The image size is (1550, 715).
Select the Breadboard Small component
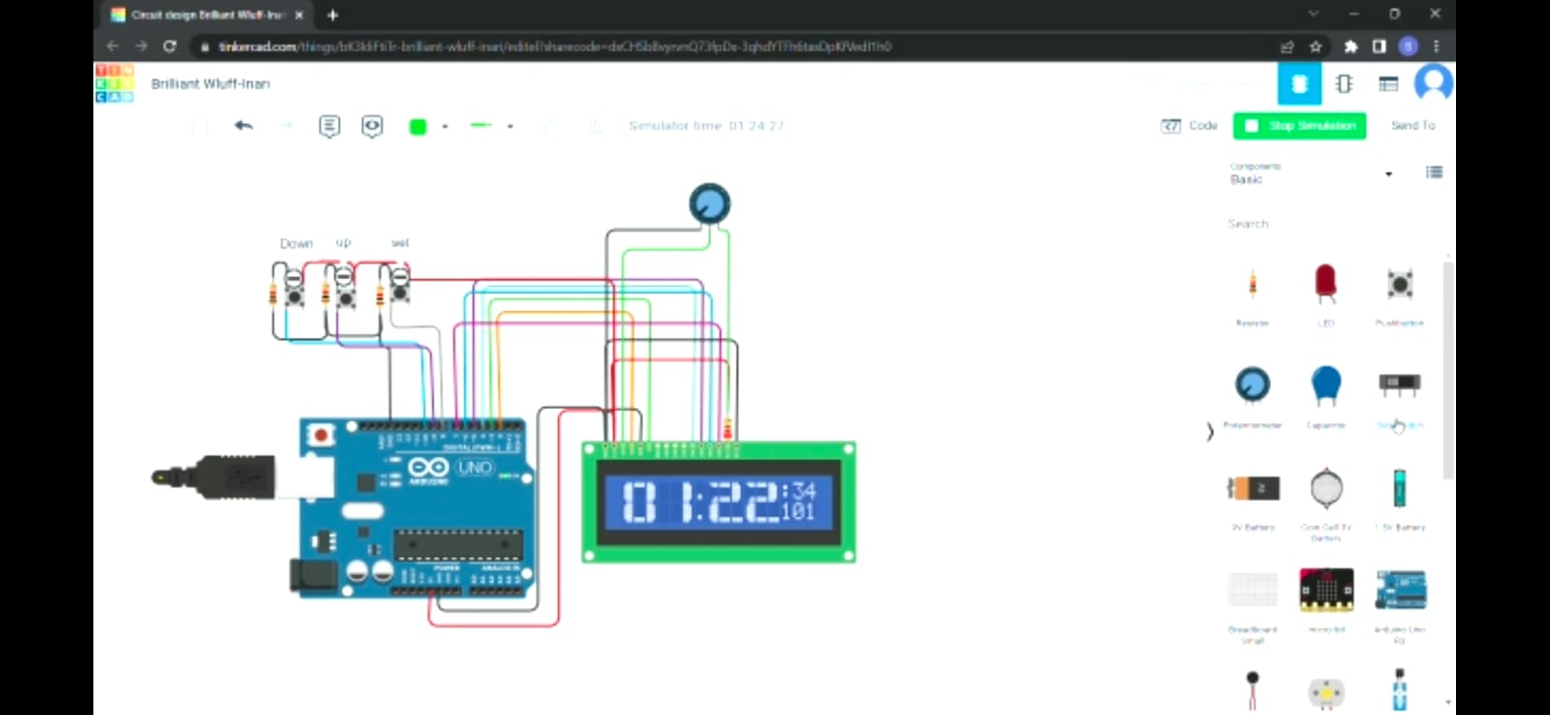pos(1253,606)
